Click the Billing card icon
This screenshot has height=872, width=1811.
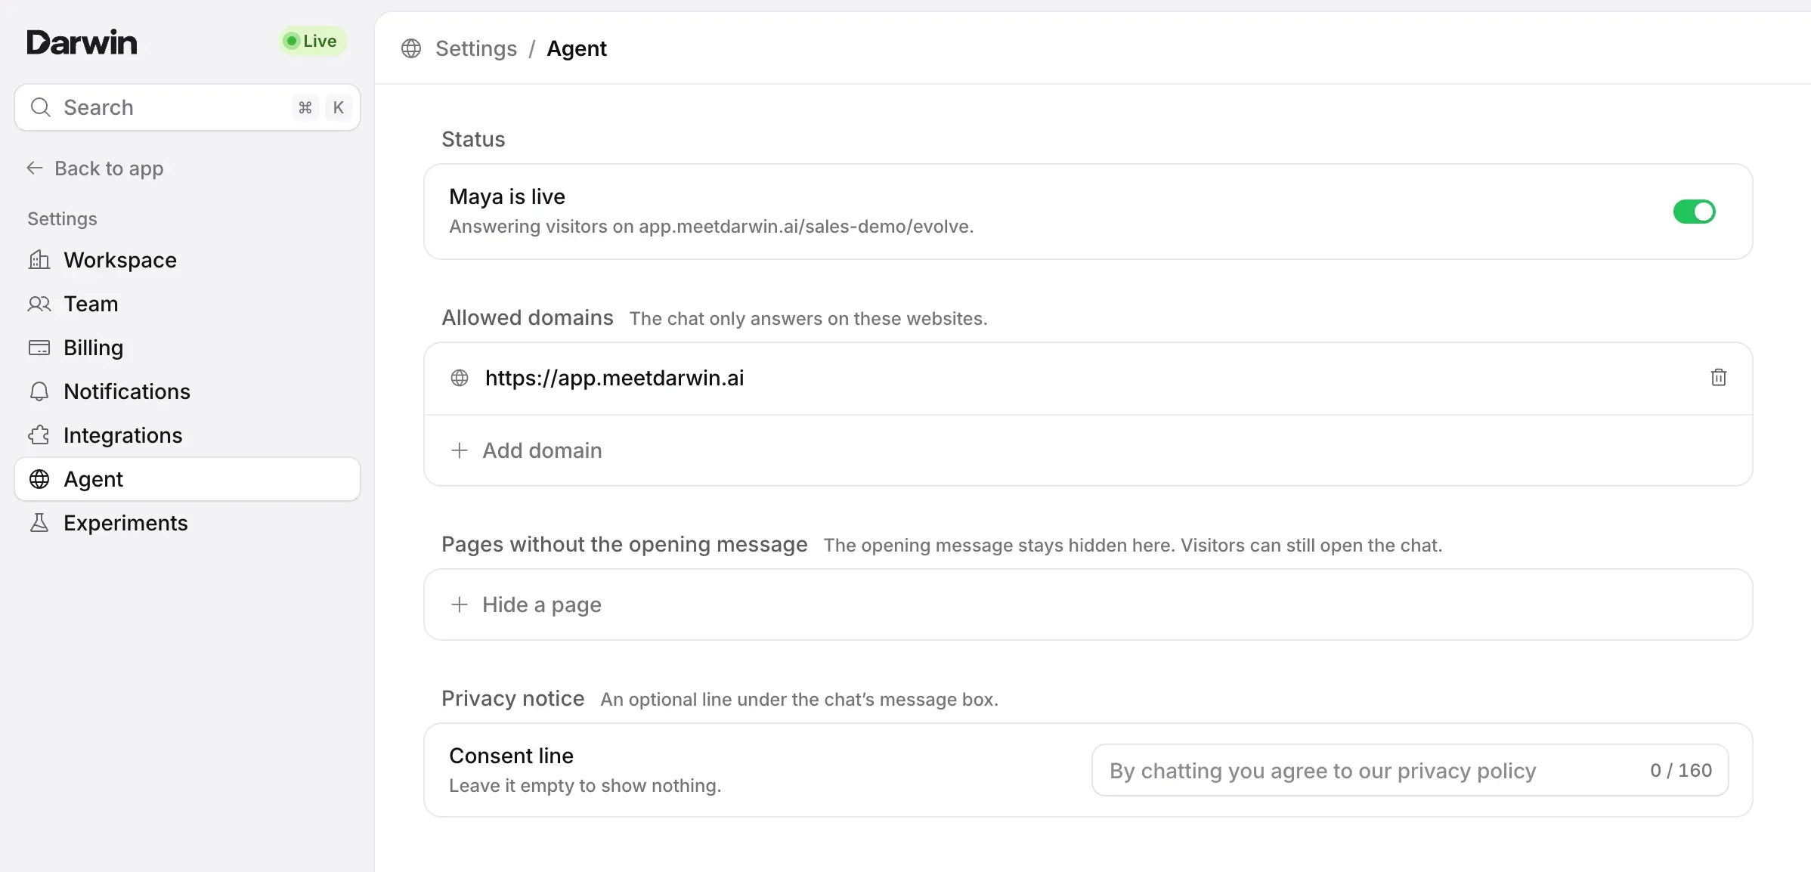pyautogui.click(x=39, y=348)
